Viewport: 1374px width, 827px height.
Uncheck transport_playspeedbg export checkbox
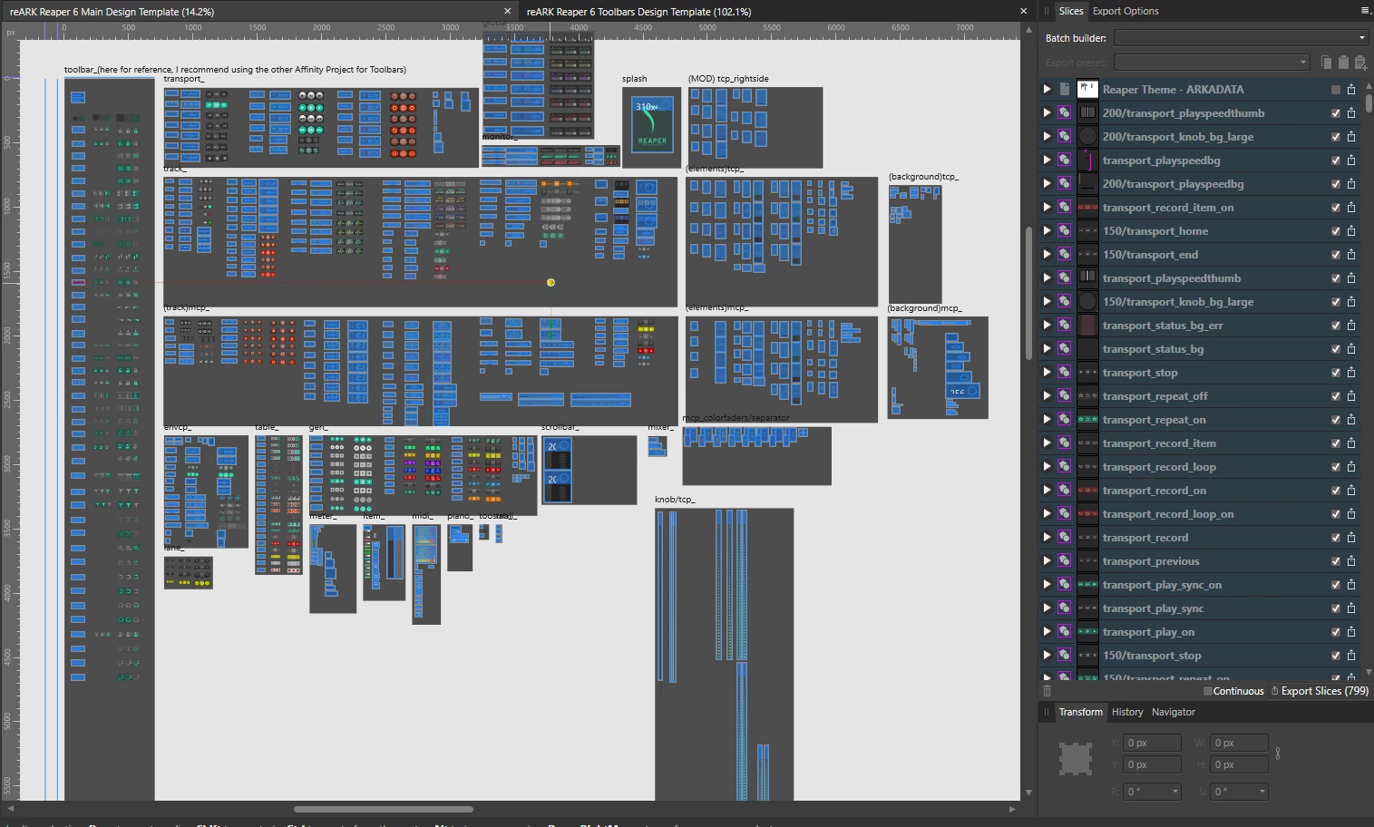click(x=1335, y=161)
